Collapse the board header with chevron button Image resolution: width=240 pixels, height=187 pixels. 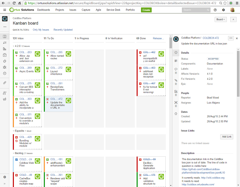coord(232,19)
